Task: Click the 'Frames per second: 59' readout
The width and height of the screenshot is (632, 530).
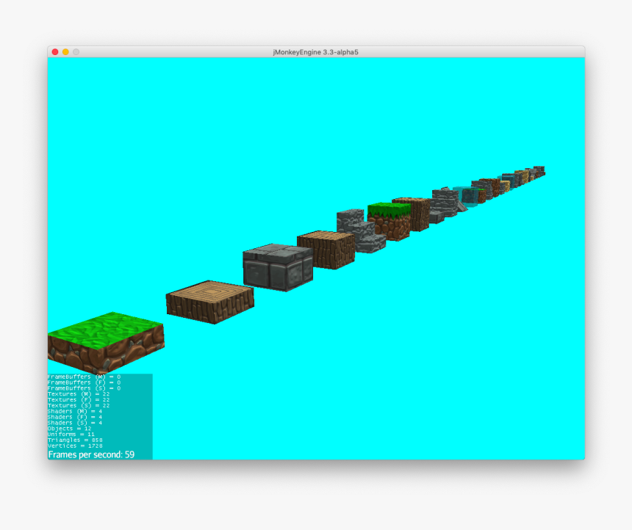Action: pos(91,454)
